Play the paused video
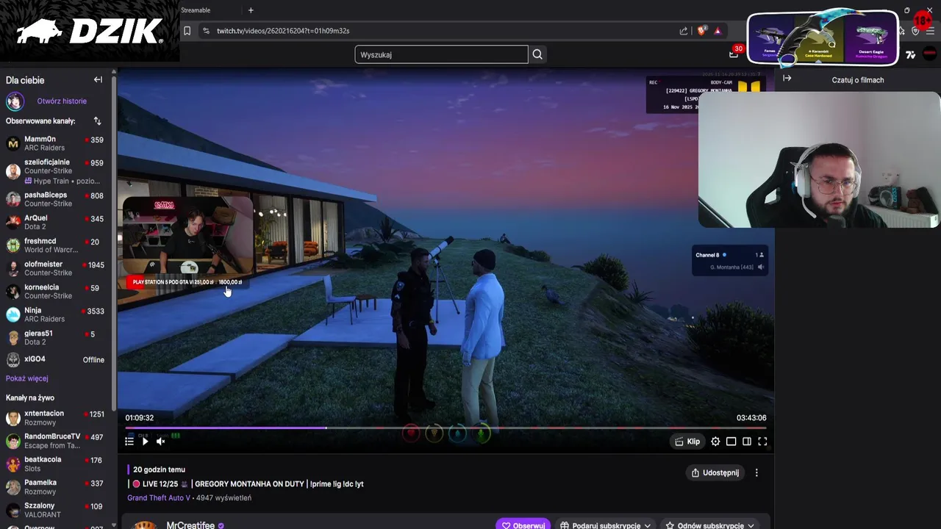Screen dimensions: 941x529 pyautogui.click(x=145, y=441)
